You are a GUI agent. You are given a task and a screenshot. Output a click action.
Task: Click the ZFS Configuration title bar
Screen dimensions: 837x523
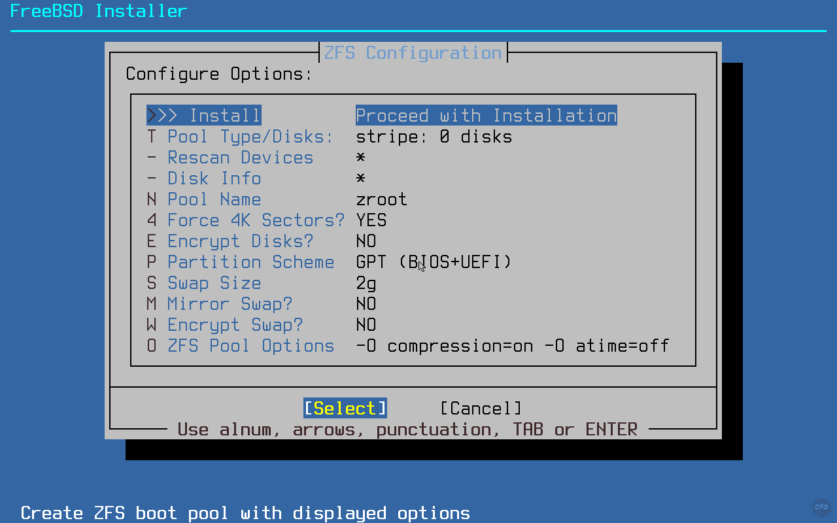tap(413, 52)
